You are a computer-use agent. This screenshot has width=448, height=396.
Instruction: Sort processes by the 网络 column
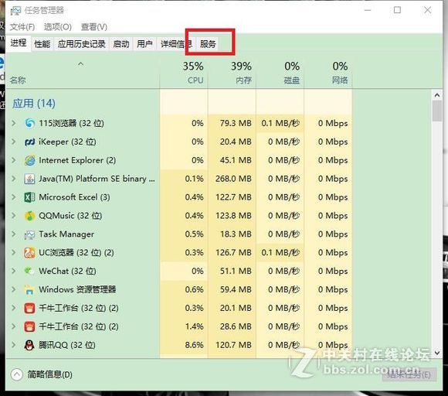coord(328,73)
